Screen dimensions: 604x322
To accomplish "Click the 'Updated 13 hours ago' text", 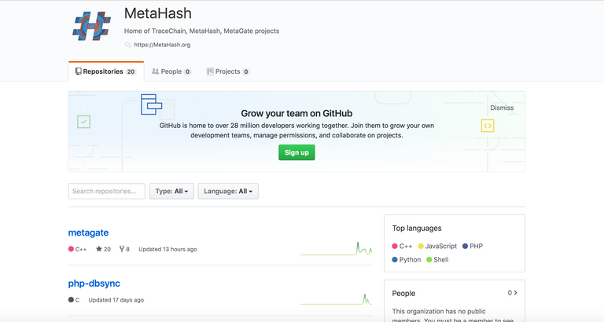I will click(x=168, y=249).
